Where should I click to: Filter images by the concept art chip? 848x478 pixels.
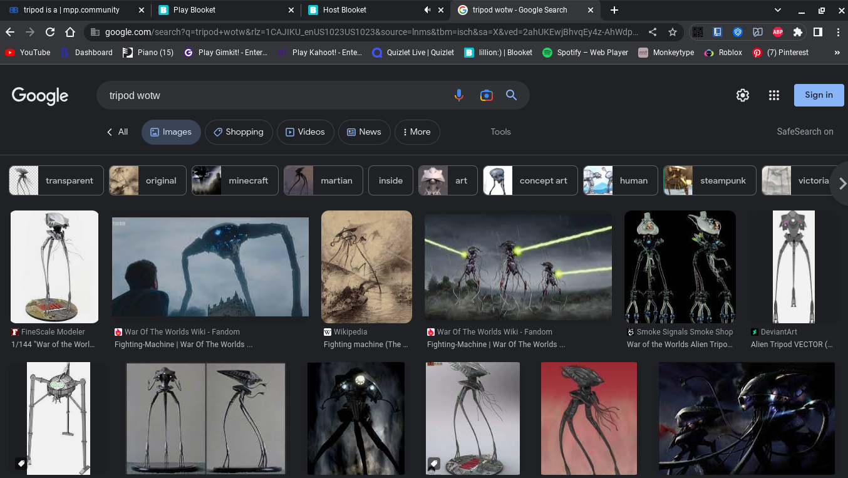click(x=530, y=180)
